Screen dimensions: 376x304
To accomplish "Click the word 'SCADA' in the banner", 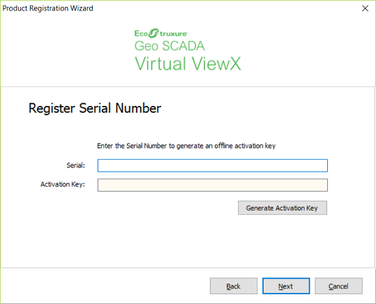I will pos(183,46).
